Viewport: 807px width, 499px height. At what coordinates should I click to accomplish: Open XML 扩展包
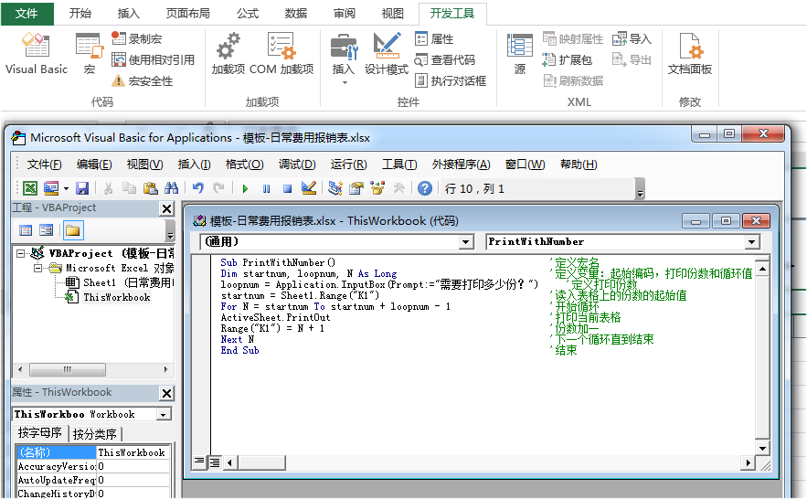(568, 59)
